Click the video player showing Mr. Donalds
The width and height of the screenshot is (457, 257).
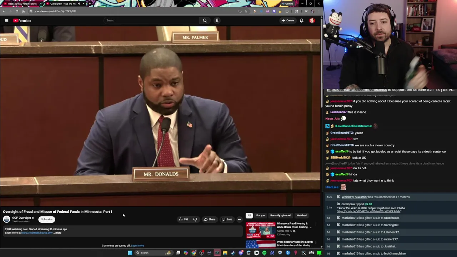pos(160,116)
